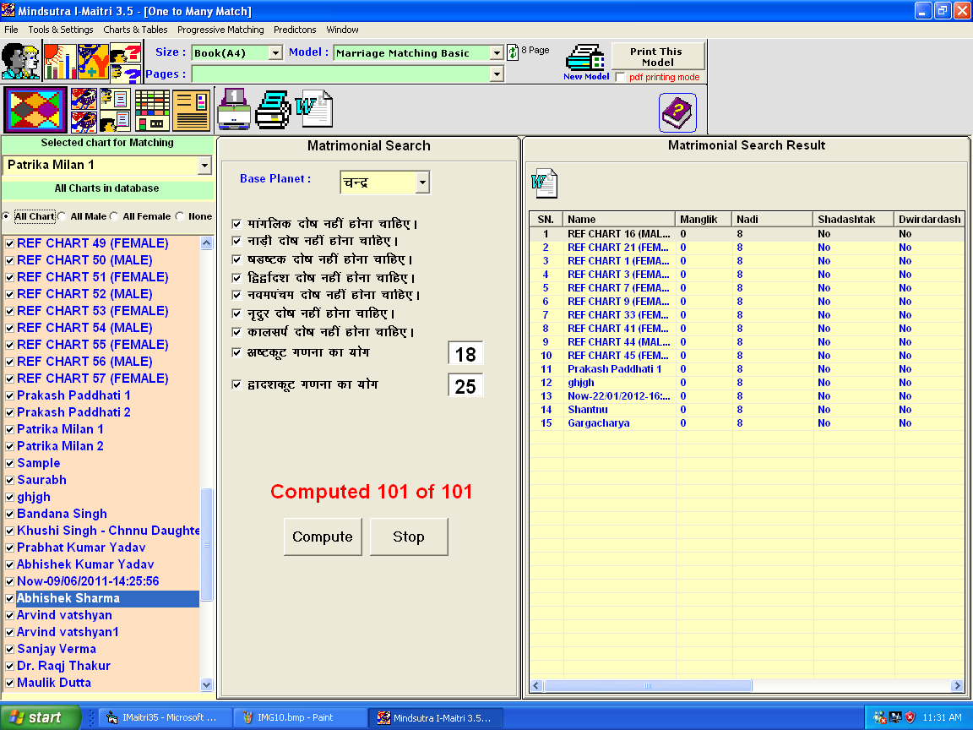Click the scissors and Y tools icon

(93, 61)
